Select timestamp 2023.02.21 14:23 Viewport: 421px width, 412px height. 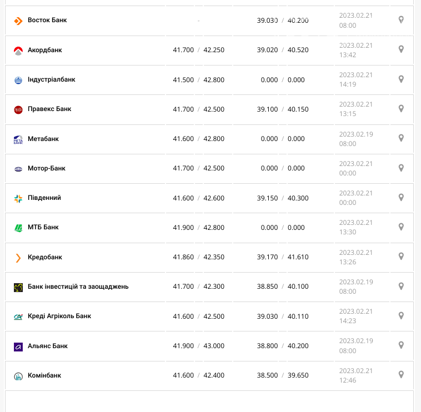click(x=356, y=316)
